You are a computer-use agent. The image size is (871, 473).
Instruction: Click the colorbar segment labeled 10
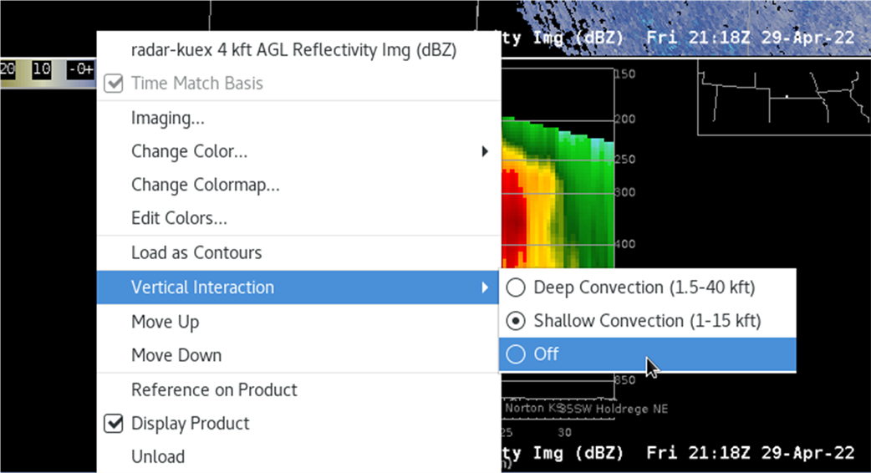pos(42,69)
